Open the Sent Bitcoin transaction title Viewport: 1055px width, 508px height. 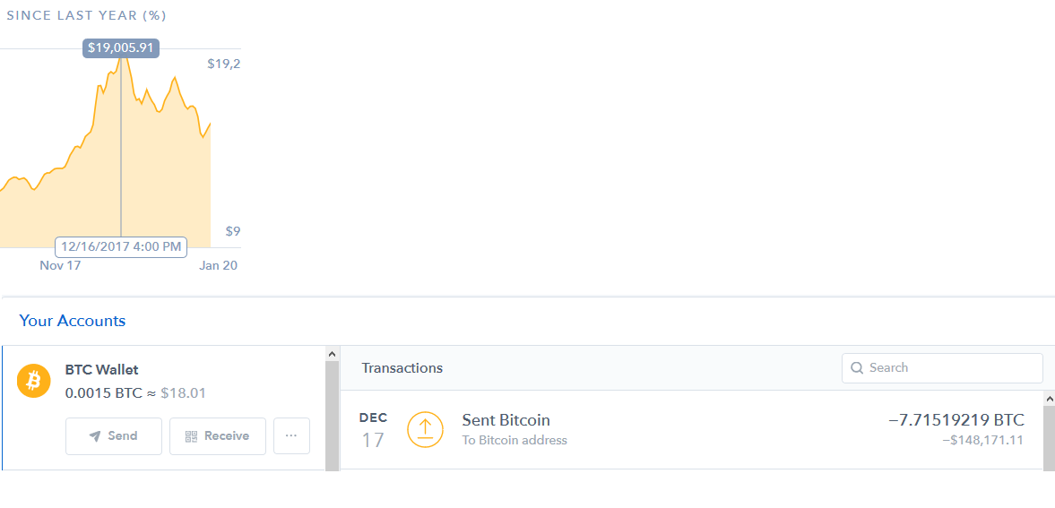506,420
